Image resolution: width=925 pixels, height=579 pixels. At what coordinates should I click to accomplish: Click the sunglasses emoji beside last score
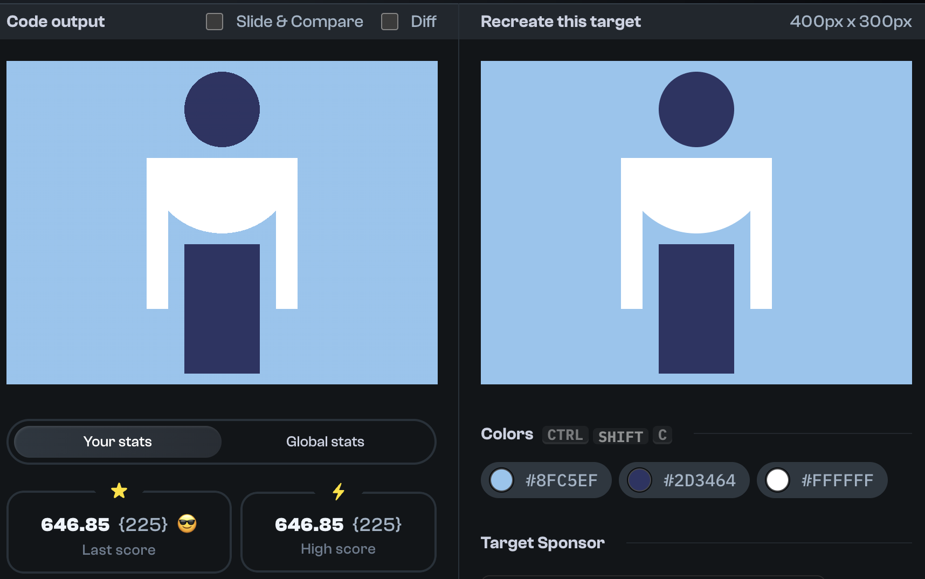[187, 523]
